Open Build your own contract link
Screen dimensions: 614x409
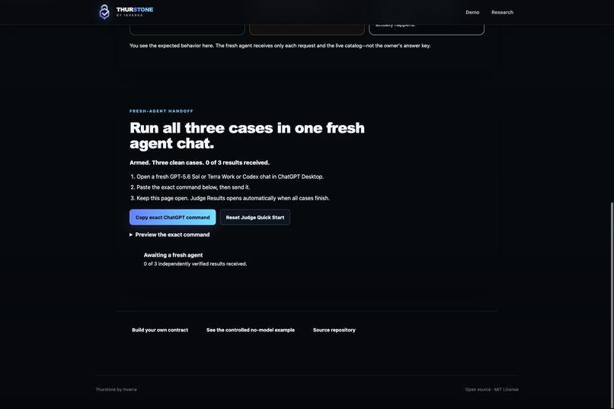[160, 330]
